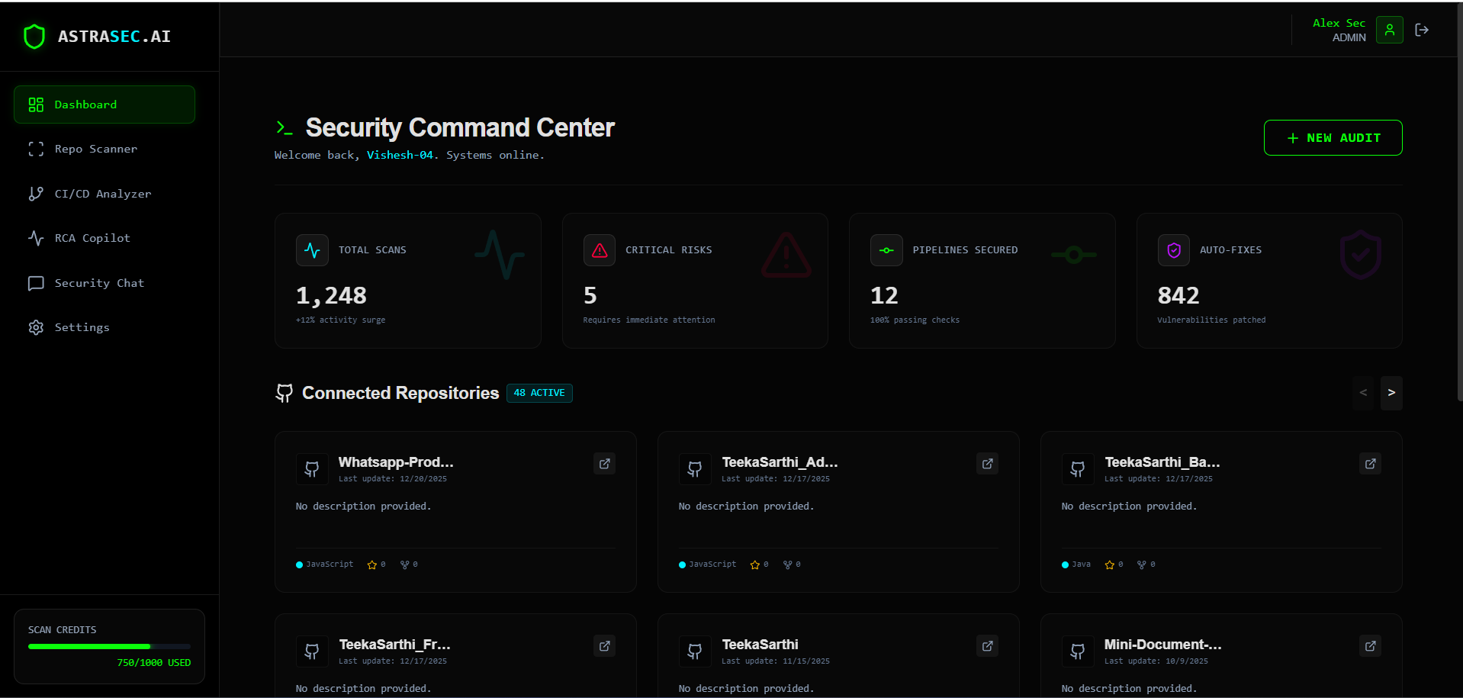This screenshot has height=698, width=1463.
Task: Click the fork icon on Whatsapp-Prod... card
Action: [404, 565]
